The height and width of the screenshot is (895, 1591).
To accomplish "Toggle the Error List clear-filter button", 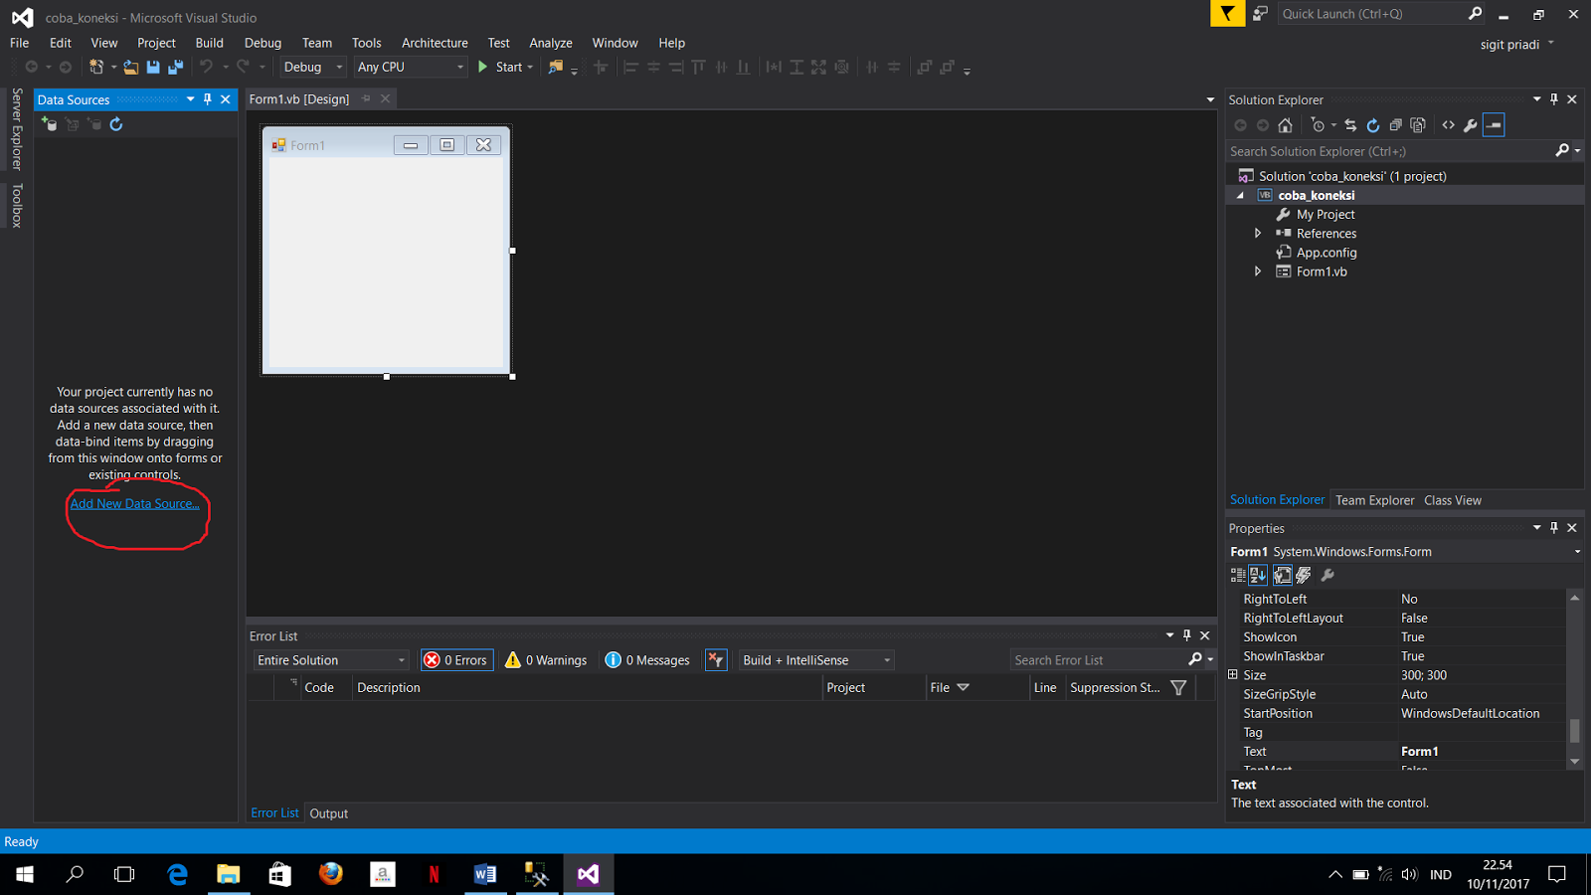I will [716, 660].
